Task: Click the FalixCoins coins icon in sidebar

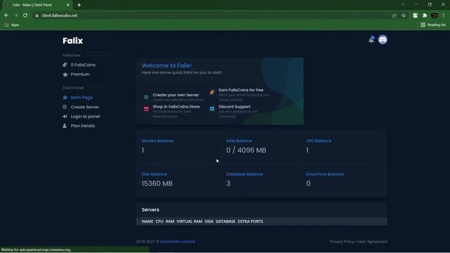Action: click(x=65, y=65)
